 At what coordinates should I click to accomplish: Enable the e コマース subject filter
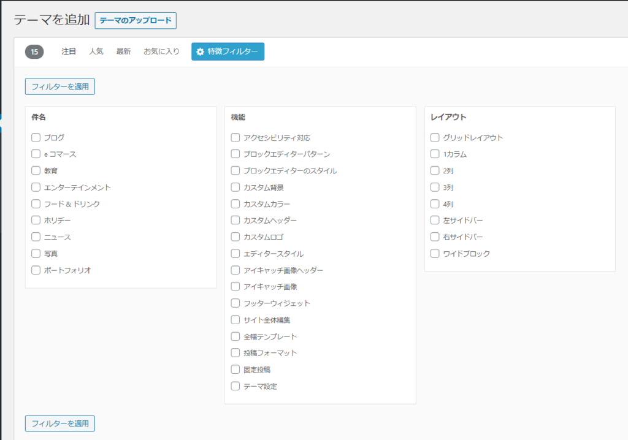pos(36,154)
